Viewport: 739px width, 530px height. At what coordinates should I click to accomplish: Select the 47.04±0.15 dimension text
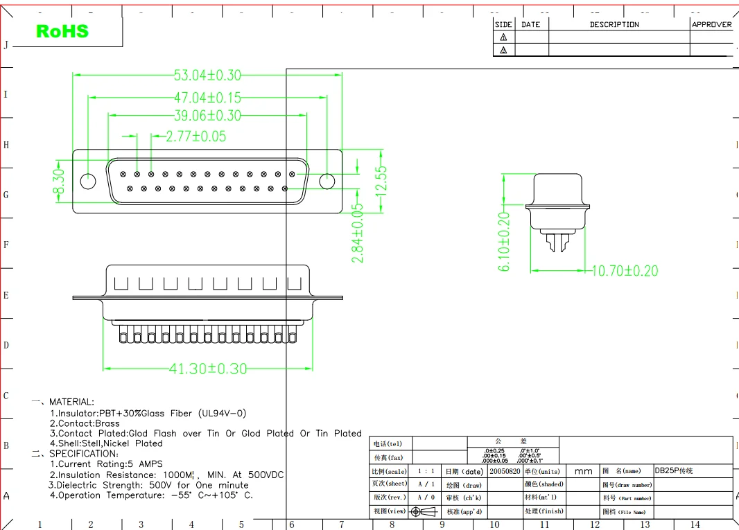coord(207,98)
